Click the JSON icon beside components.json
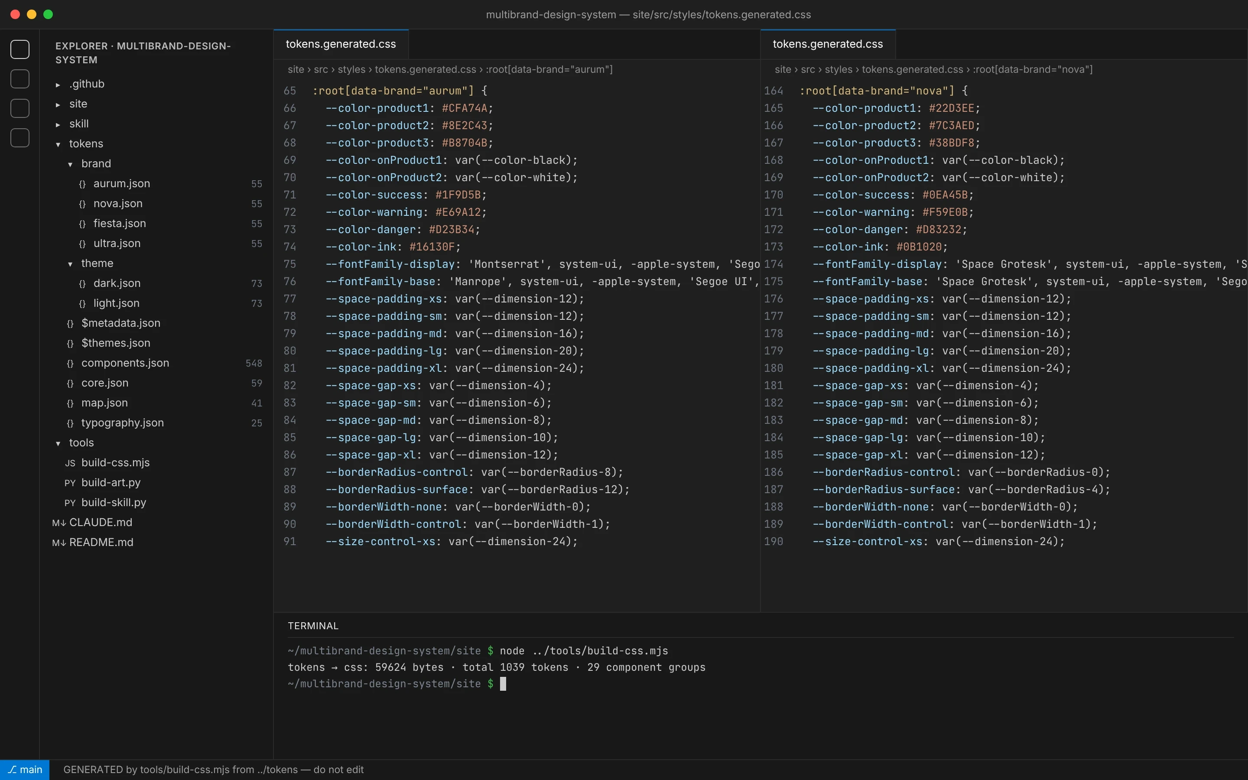 (70, 364)
